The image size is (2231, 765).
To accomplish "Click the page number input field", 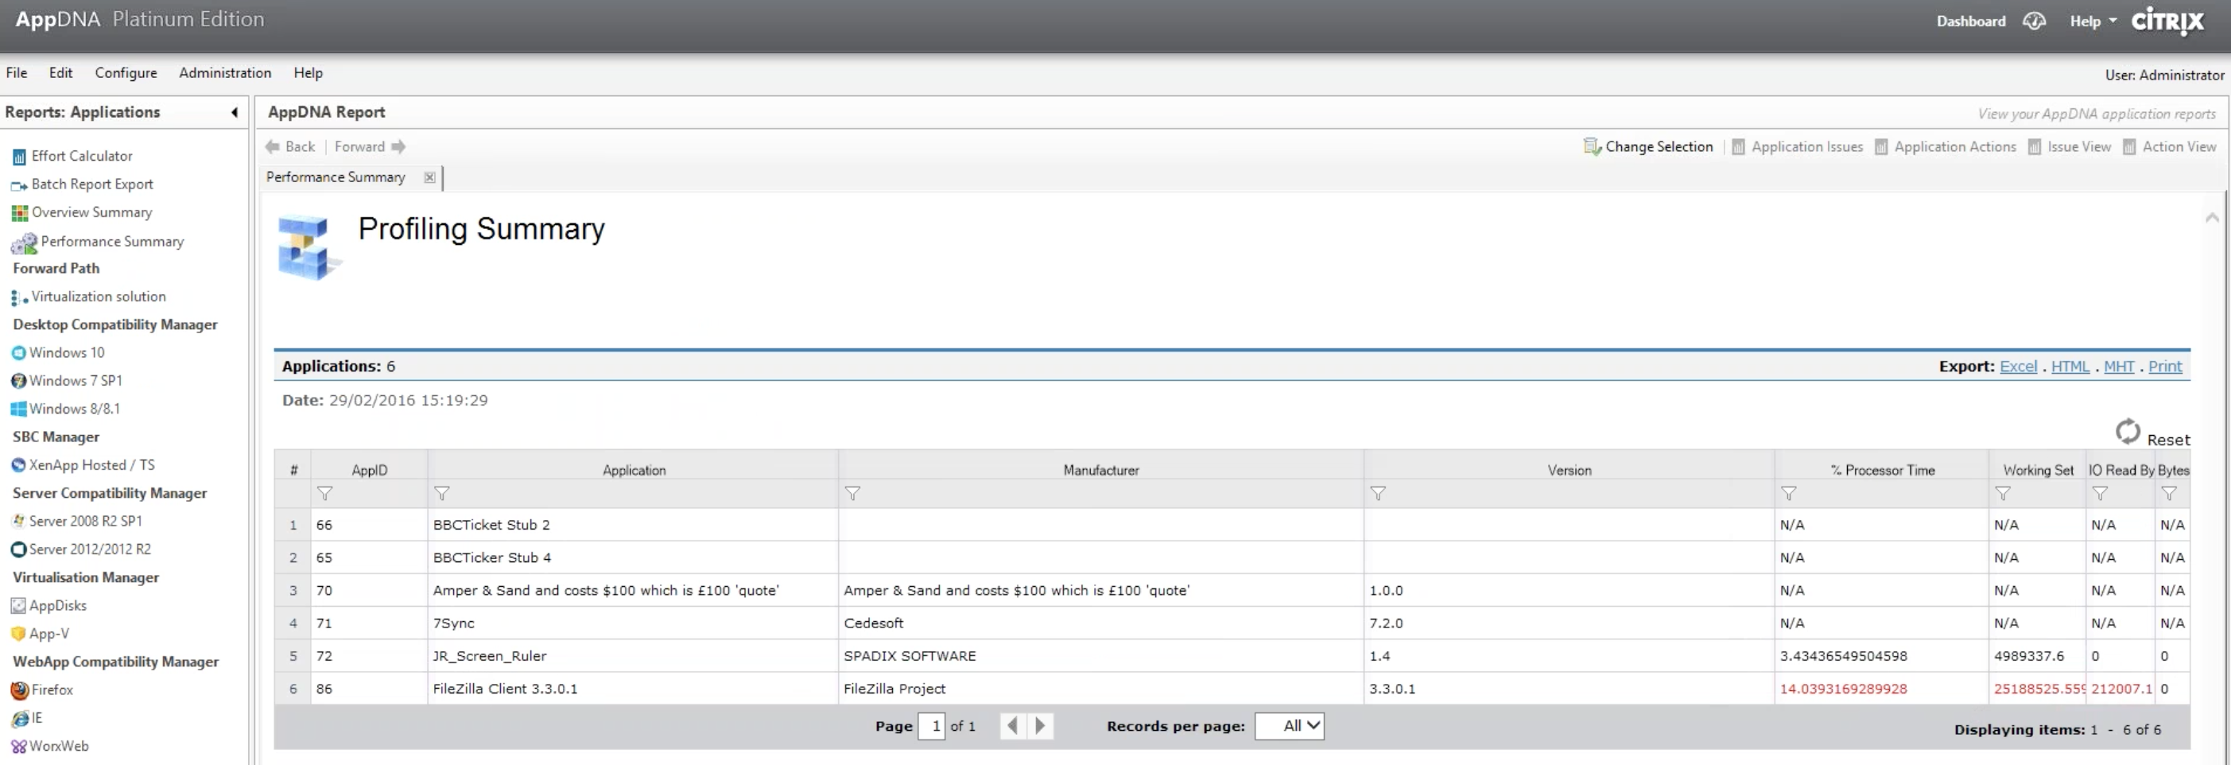I will pos(932,726).
